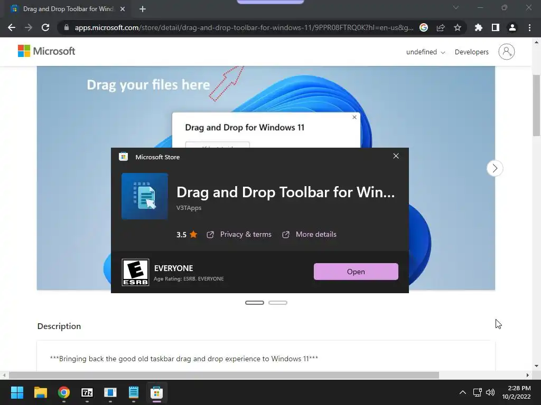Toggle Chrome side panel
The image size is (541, 405).
point(496,27)
